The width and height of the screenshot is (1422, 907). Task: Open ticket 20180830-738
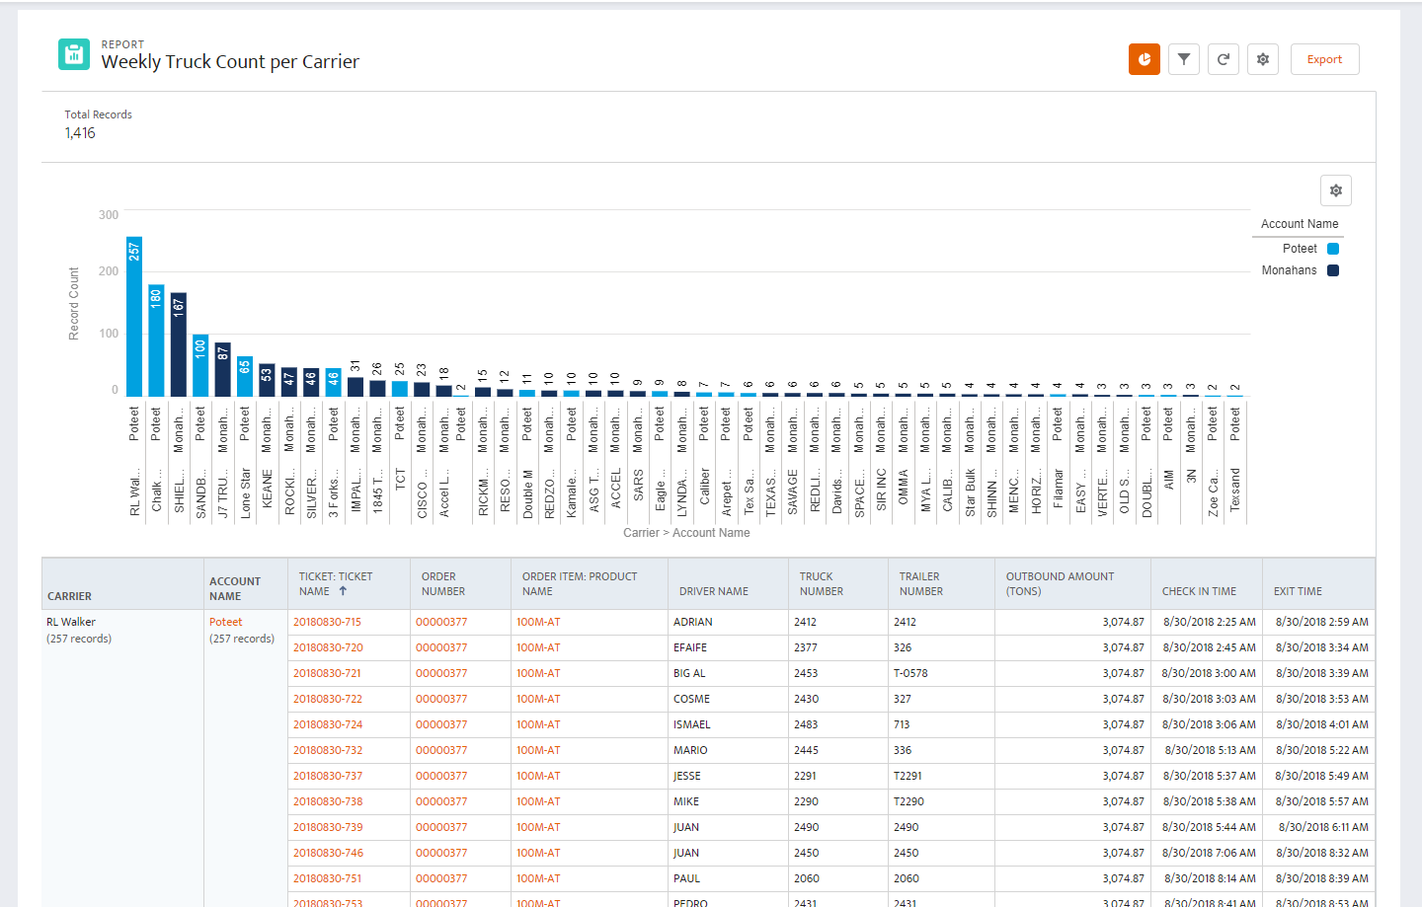(x=328, y=801)
